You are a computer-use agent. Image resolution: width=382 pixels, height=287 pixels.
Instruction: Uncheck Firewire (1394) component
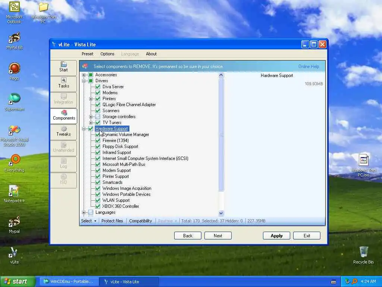coord(98,141)
